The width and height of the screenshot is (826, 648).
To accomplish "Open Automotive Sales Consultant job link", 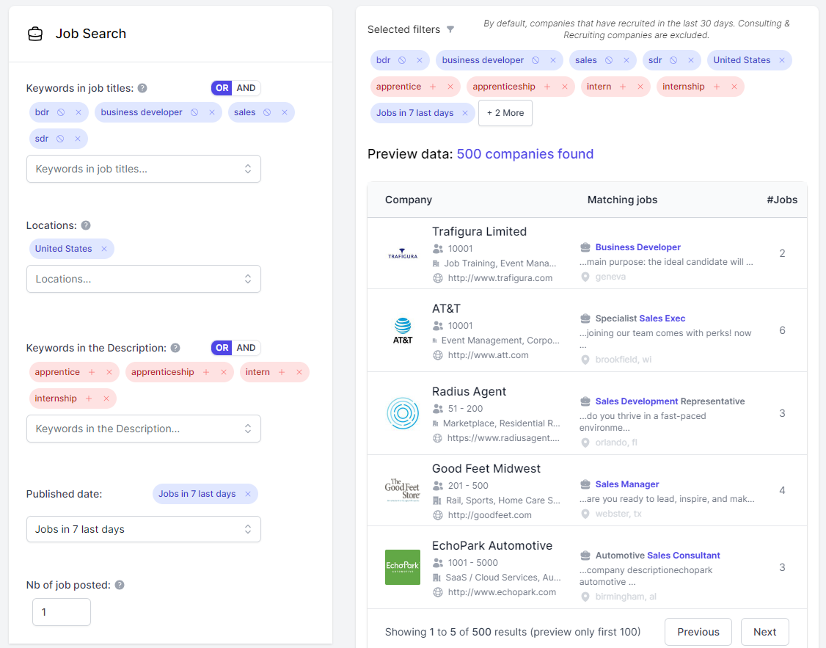I will pyautogui.click(x=657, y=556).
